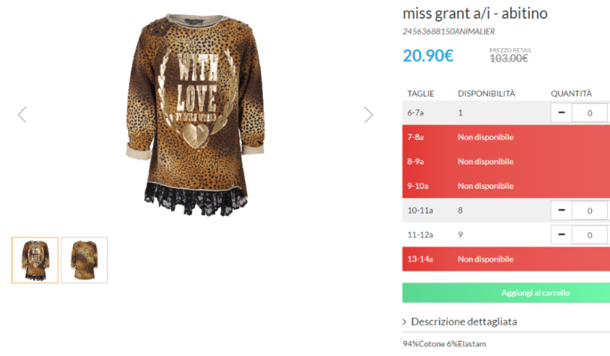This screenshot has height=356, width=610.
Task: Click the 20.90€ sale price
Action: pos(428,55)
